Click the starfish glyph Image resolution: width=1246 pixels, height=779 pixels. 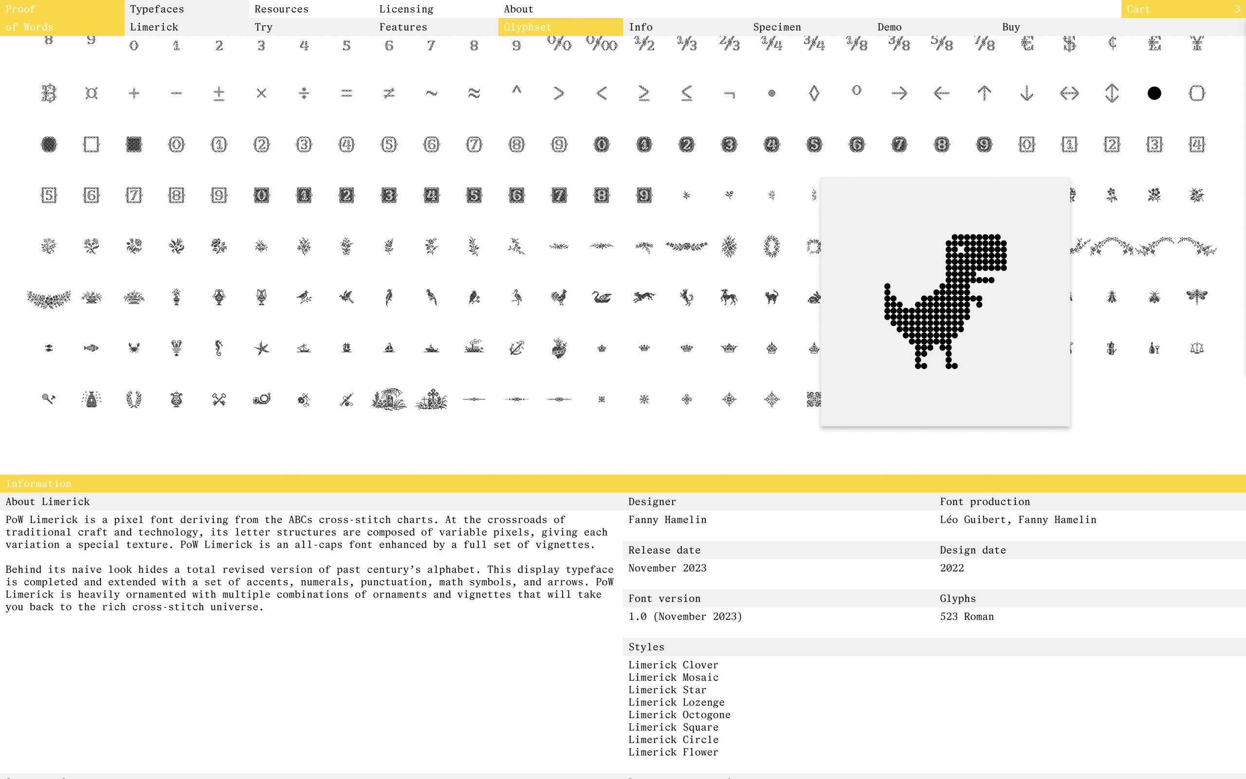click(x=261, y=348)
